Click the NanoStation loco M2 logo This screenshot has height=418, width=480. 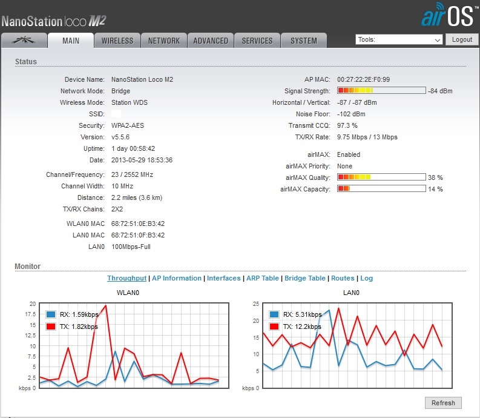(54, 21)
